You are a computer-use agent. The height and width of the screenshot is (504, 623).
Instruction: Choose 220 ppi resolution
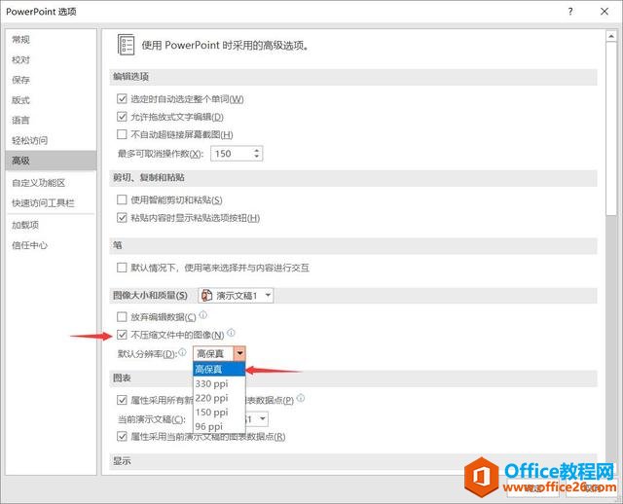[219, 398]
